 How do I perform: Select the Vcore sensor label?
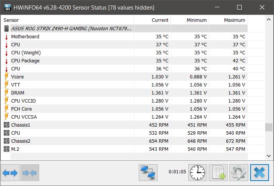tap(17, 77)
